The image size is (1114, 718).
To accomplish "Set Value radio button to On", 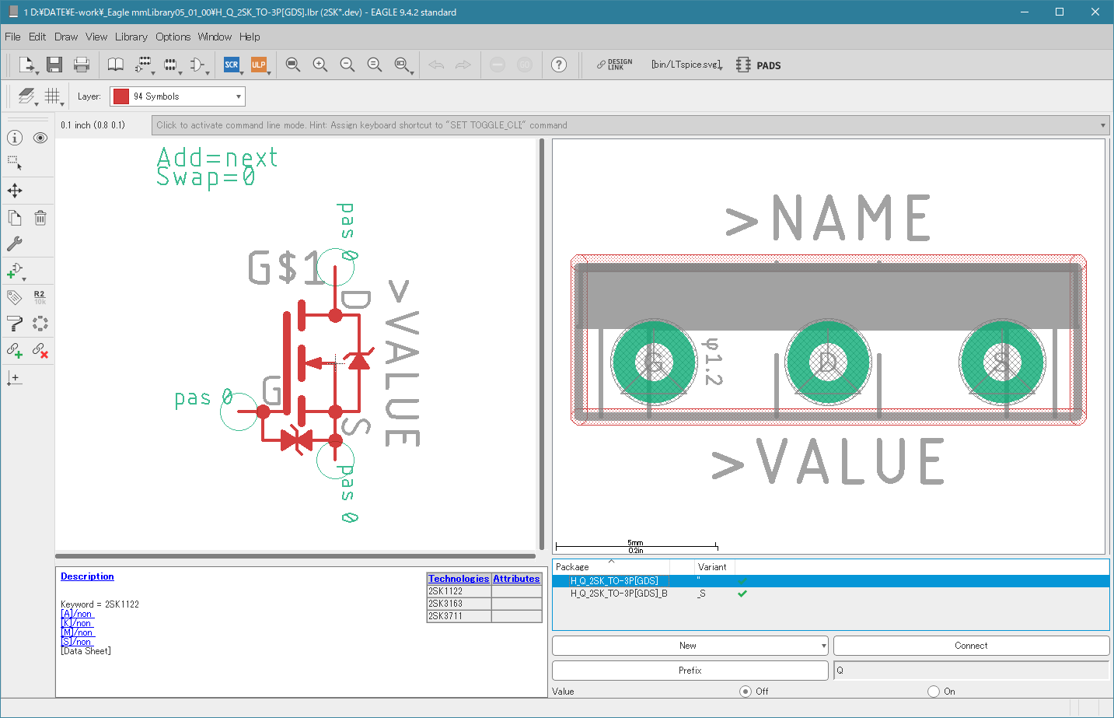I will click(x=934, y=692).
